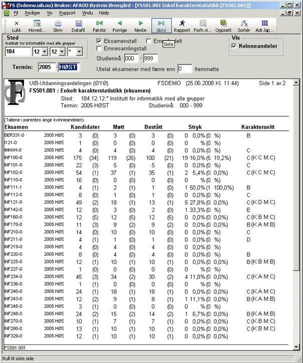Click the Stryk column header

pos(195,127)
